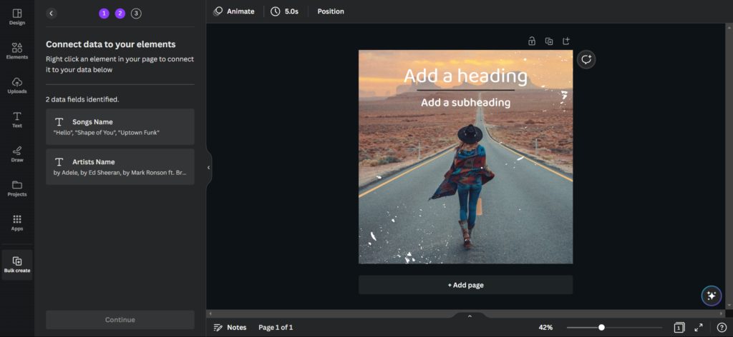733x337 pixels.
Task: Open the Magic assistant sparkle button
Action: (x=712, y=296)
